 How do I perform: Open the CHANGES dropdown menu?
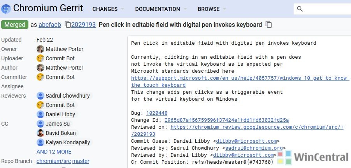coord(109,9)
